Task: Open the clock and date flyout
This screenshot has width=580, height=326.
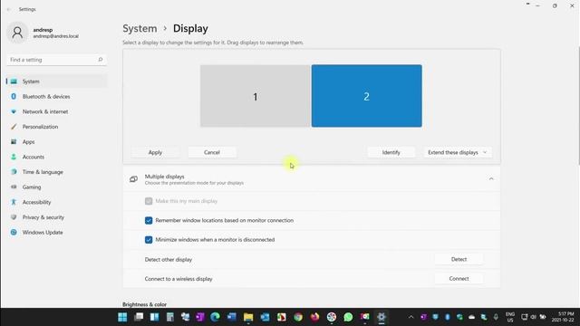Action: [563, 317]
